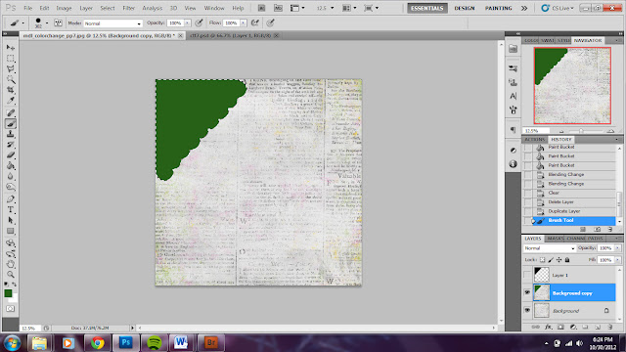Select the Paint Bucket tool
This screenshot has height=352, width=626.
click(11, 166)
